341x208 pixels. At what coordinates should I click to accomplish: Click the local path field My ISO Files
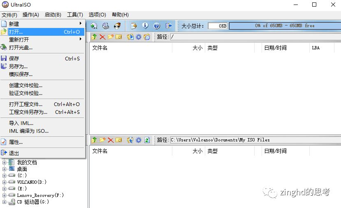pyautogui.click(x=255, y=140)
